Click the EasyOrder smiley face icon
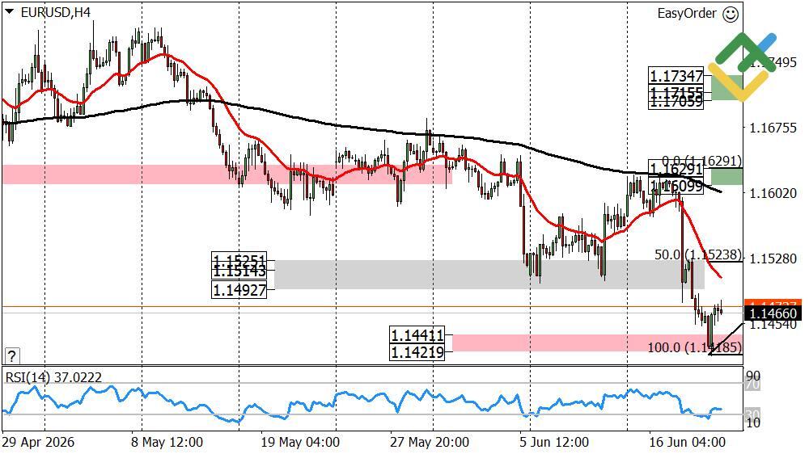The height and width of the screenshot is (454, 809). point(731,14)
